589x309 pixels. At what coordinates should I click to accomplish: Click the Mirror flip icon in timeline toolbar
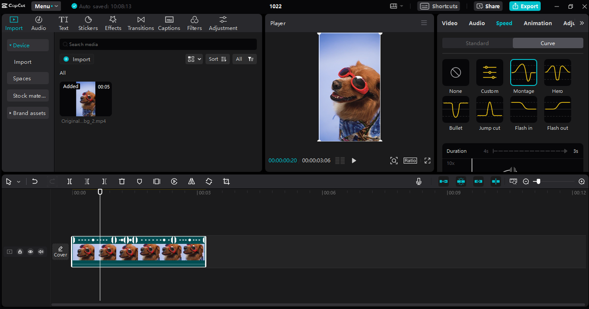coord(191,181)
